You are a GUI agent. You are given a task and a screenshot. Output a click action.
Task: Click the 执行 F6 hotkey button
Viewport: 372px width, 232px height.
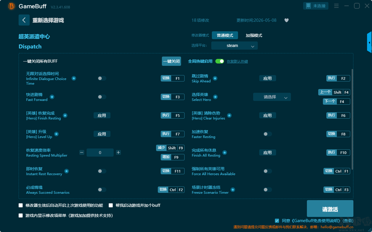(338, 115)
